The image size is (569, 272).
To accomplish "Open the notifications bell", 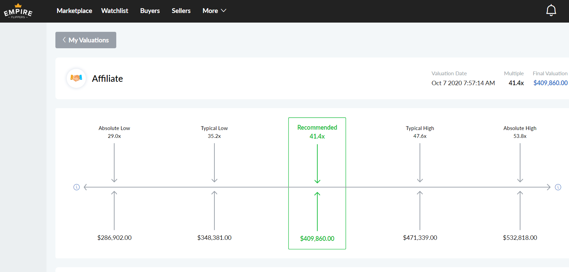I will (x=551, y=10).
